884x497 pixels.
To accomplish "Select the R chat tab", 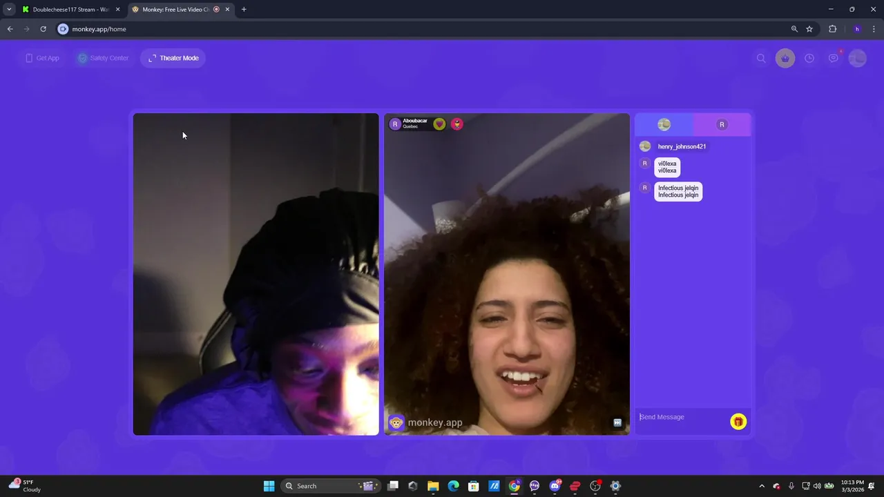I will (722, 124).
